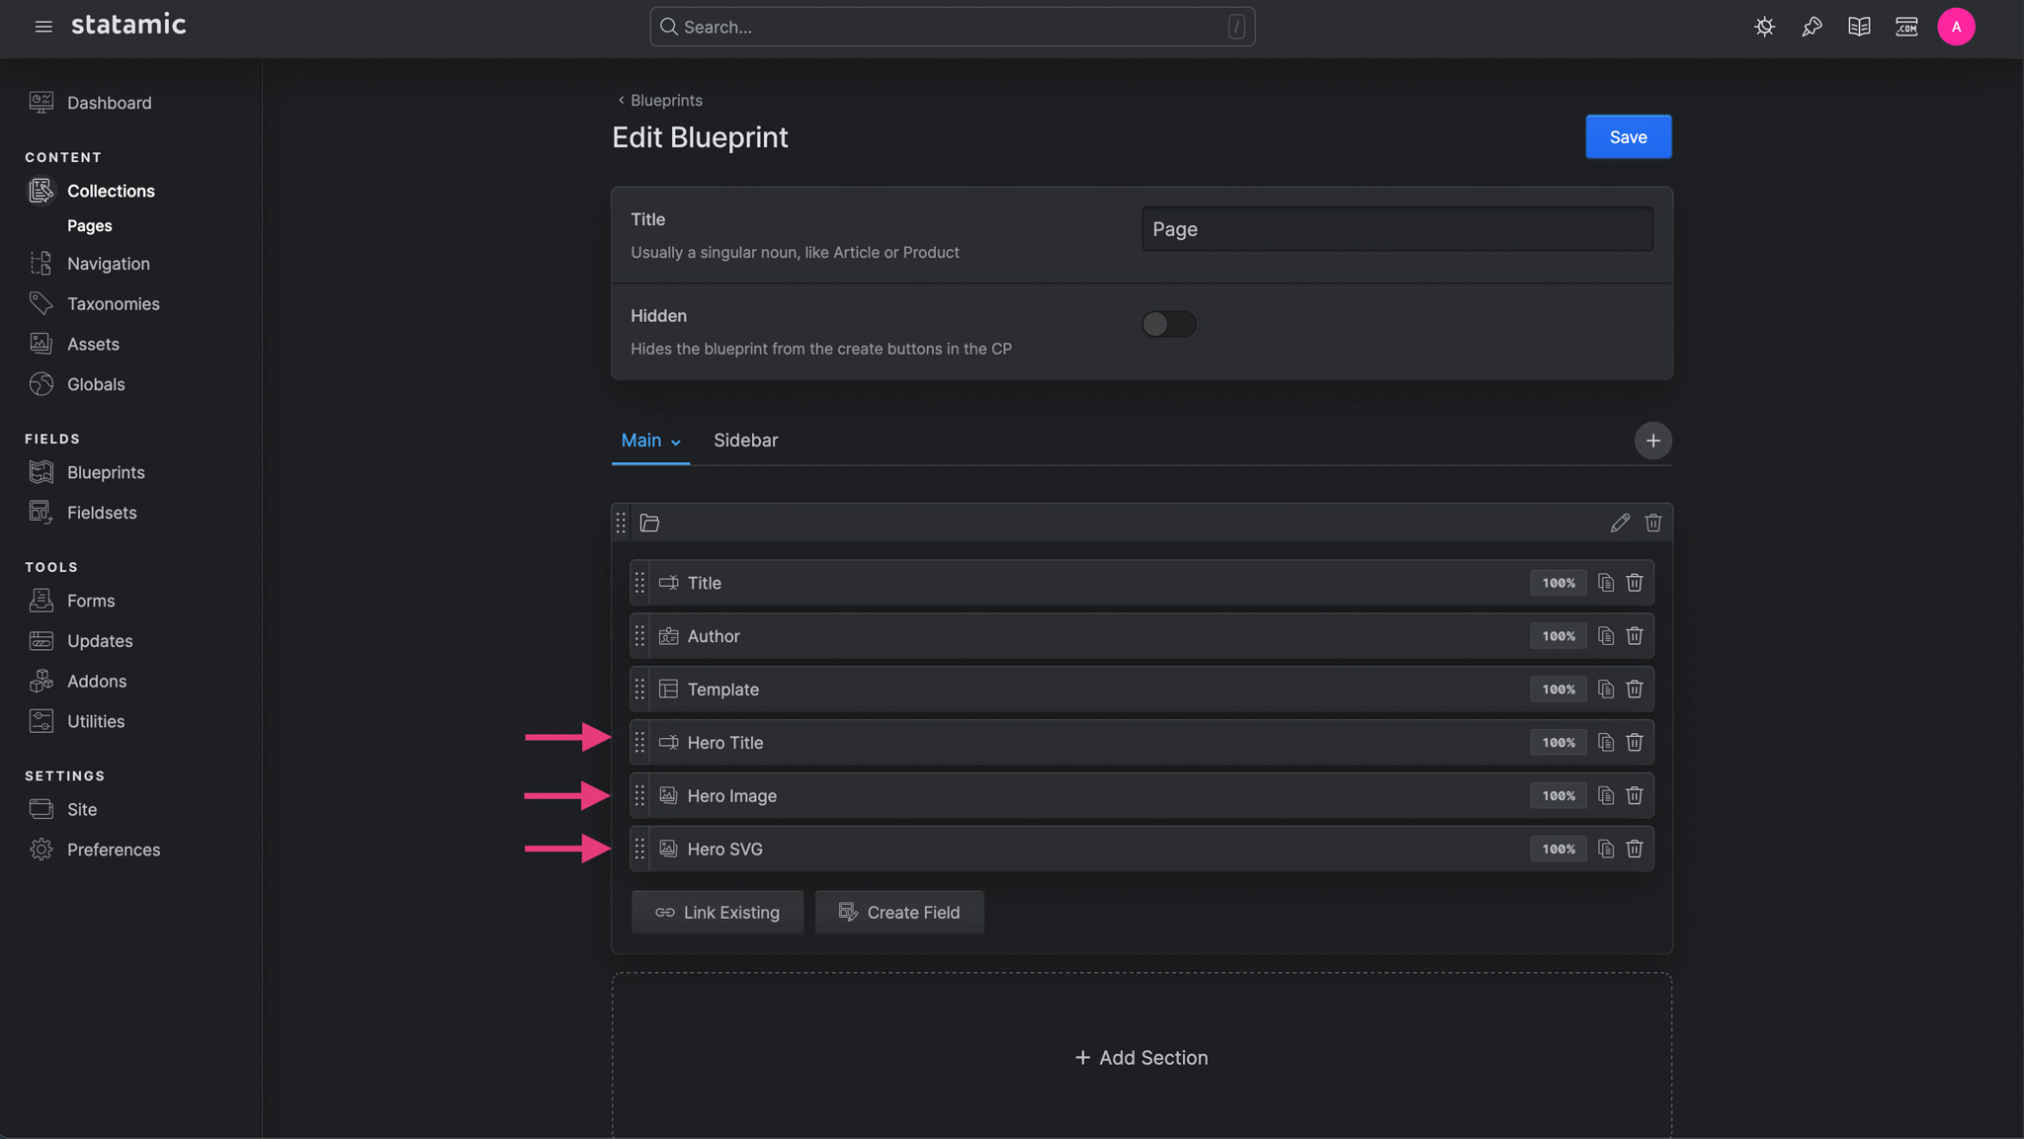This screenshot has height=1139, width=2024.
Task: Open the pin favorites icon
Action: tap(1812, 27)
